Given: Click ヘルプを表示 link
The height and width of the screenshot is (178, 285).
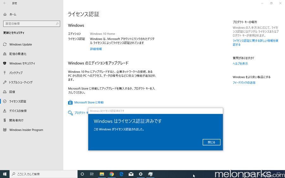Looking at the screenshot, I should click(240, 64).
